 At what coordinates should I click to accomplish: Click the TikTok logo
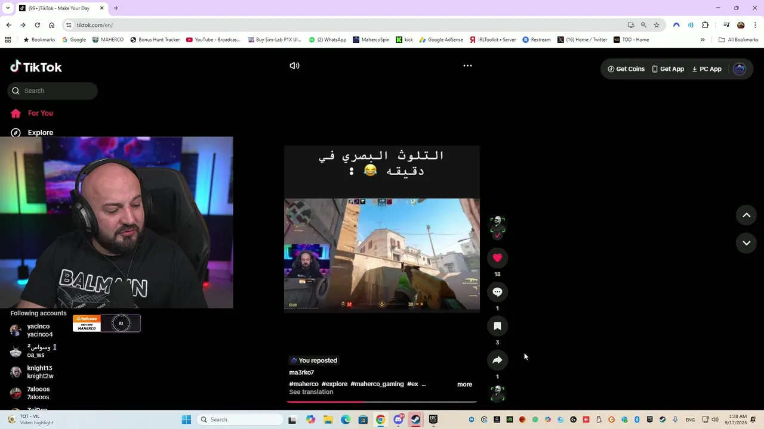36,67
